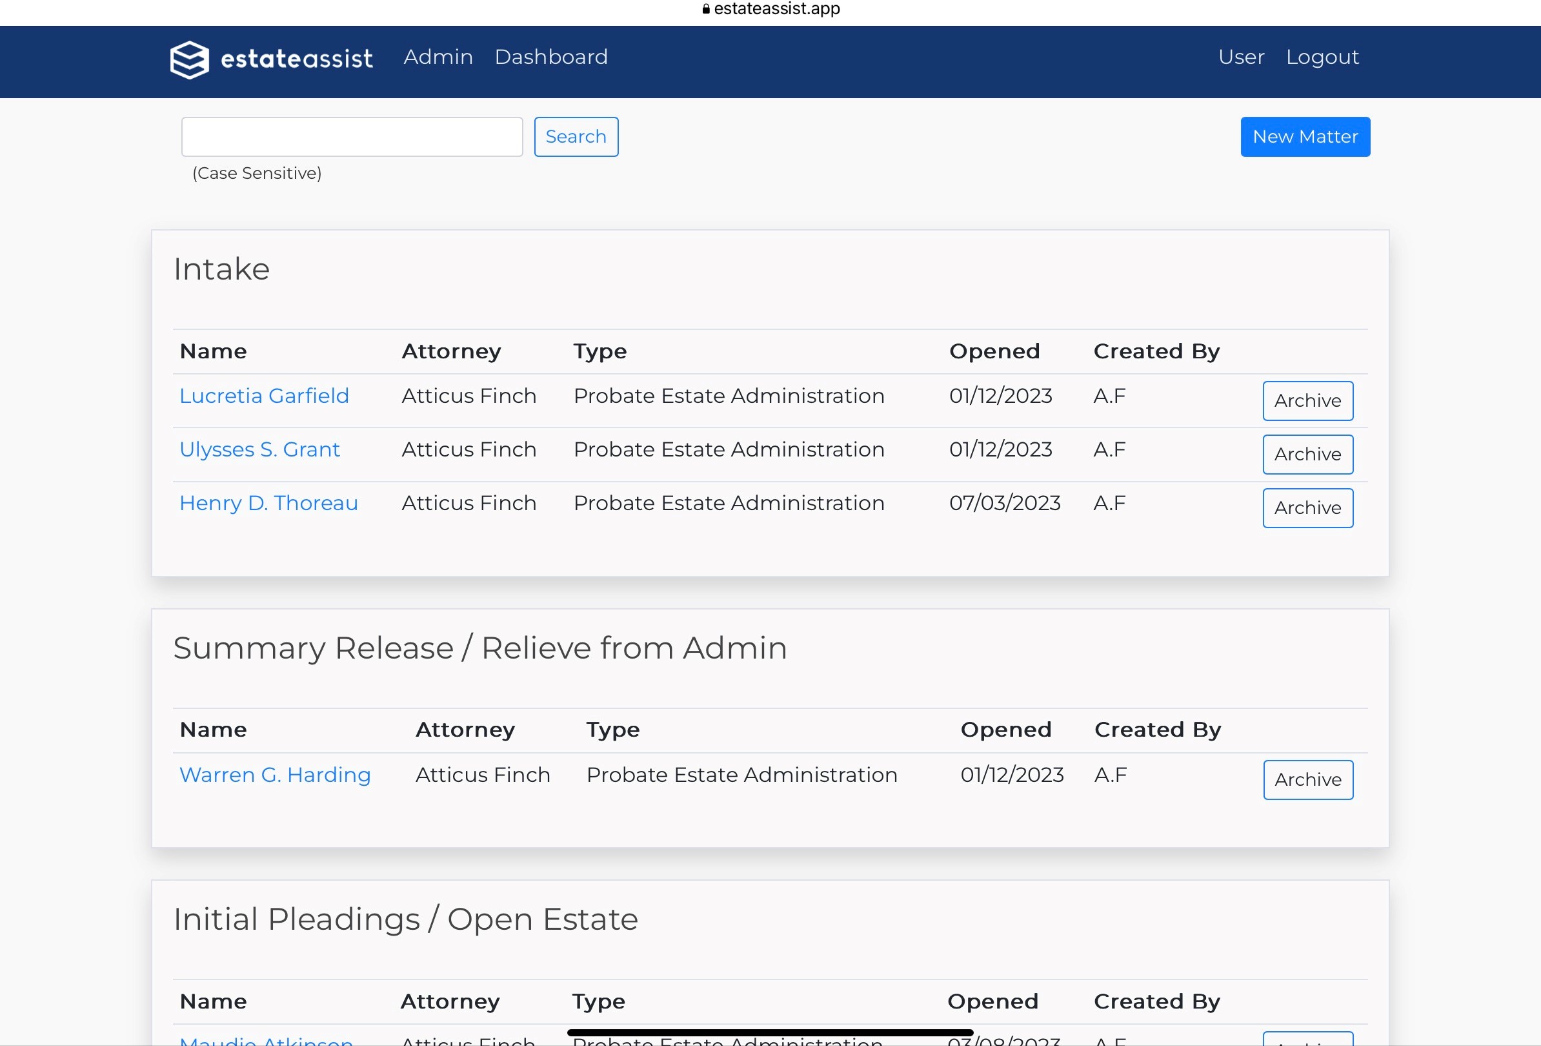Open the Lucretia Garfield matter
This screenshot has height=1046, width=1541.
pos(264,396)
